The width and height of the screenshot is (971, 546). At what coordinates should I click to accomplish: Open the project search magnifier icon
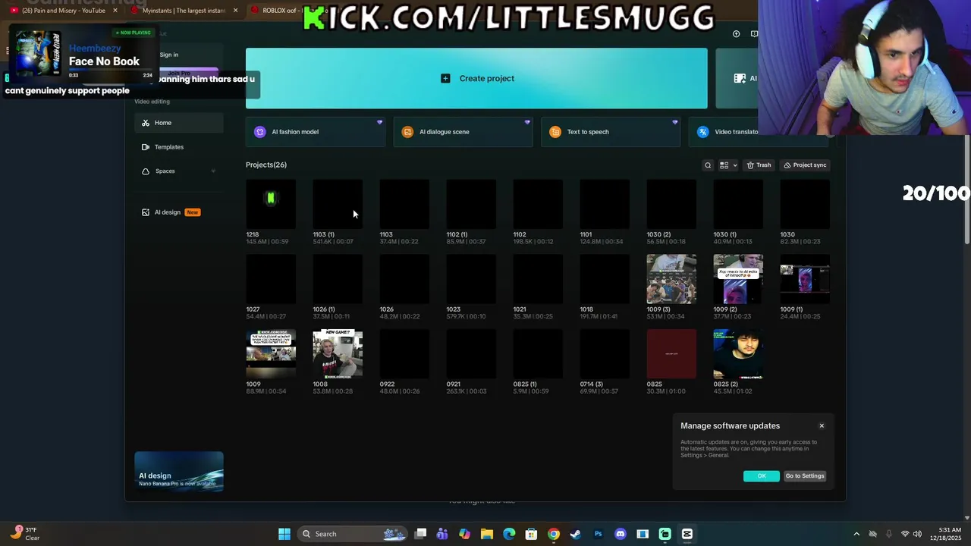(x=708, y=165)
